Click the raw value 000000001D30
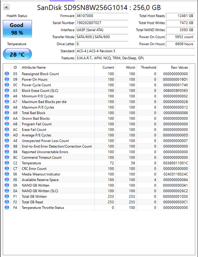198x257 pixels. tap(175, 196)
